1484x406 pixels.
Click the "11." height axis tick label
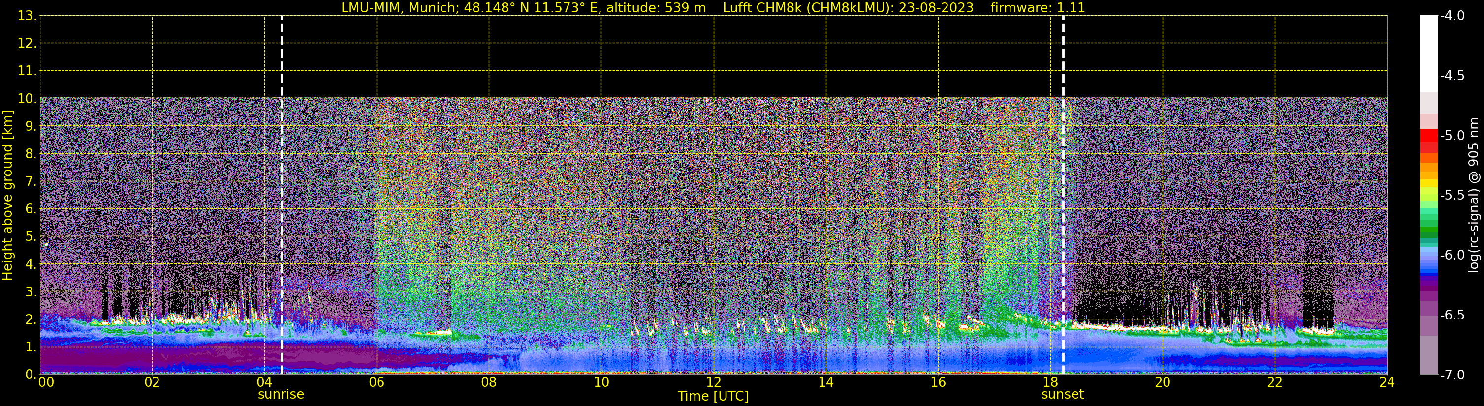tap(27, 71)
